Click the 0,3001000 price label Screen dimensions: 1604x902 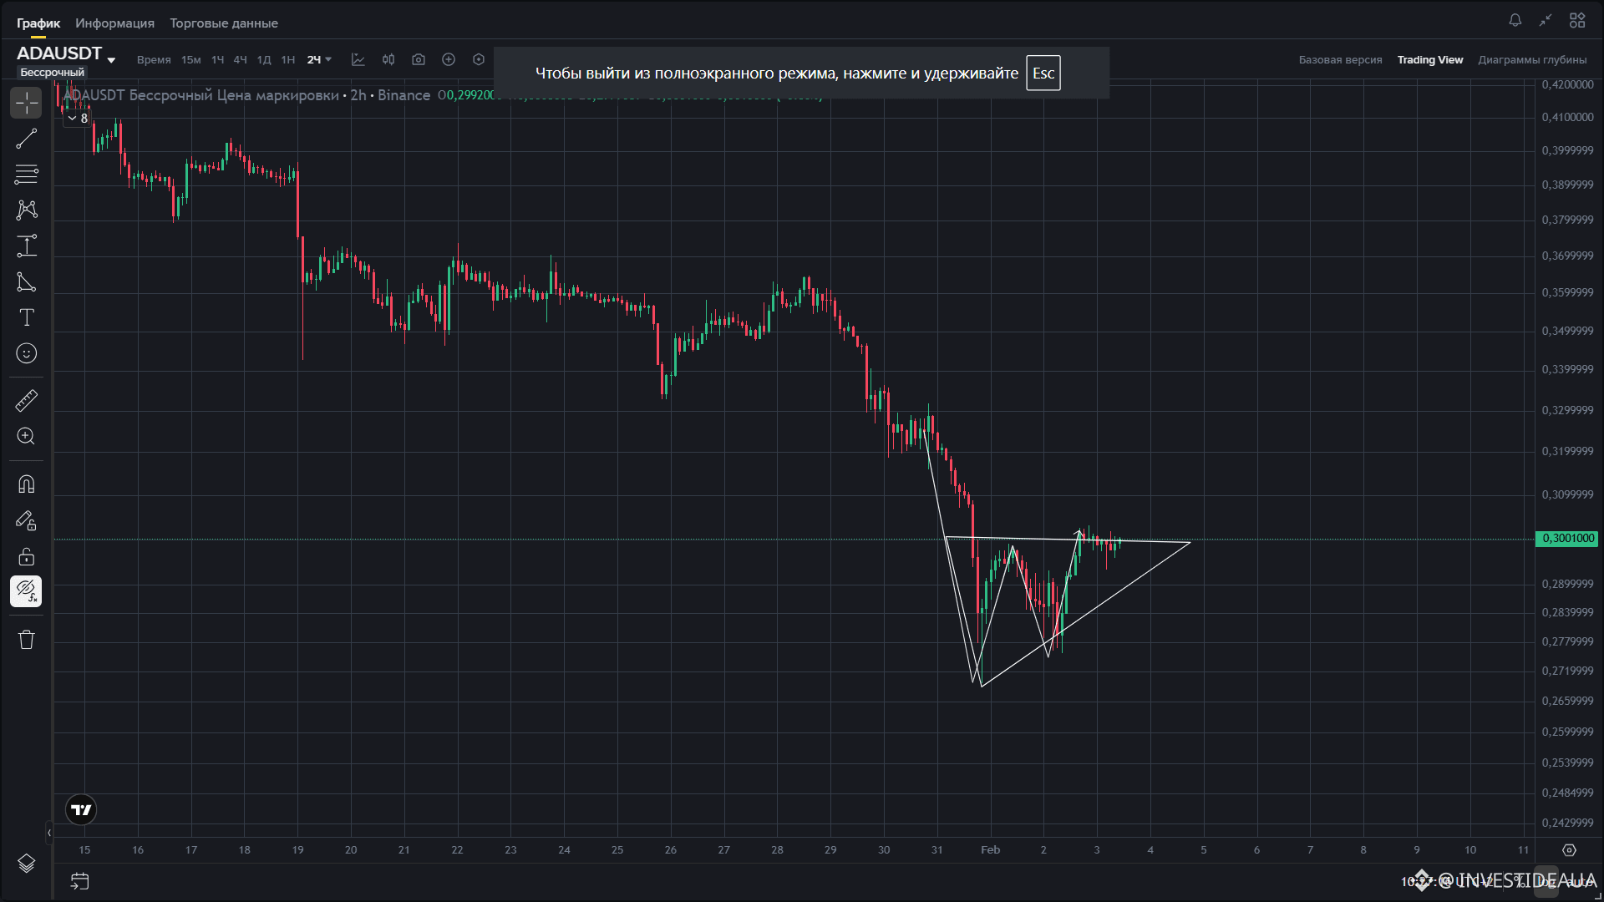coord(1566,539)
